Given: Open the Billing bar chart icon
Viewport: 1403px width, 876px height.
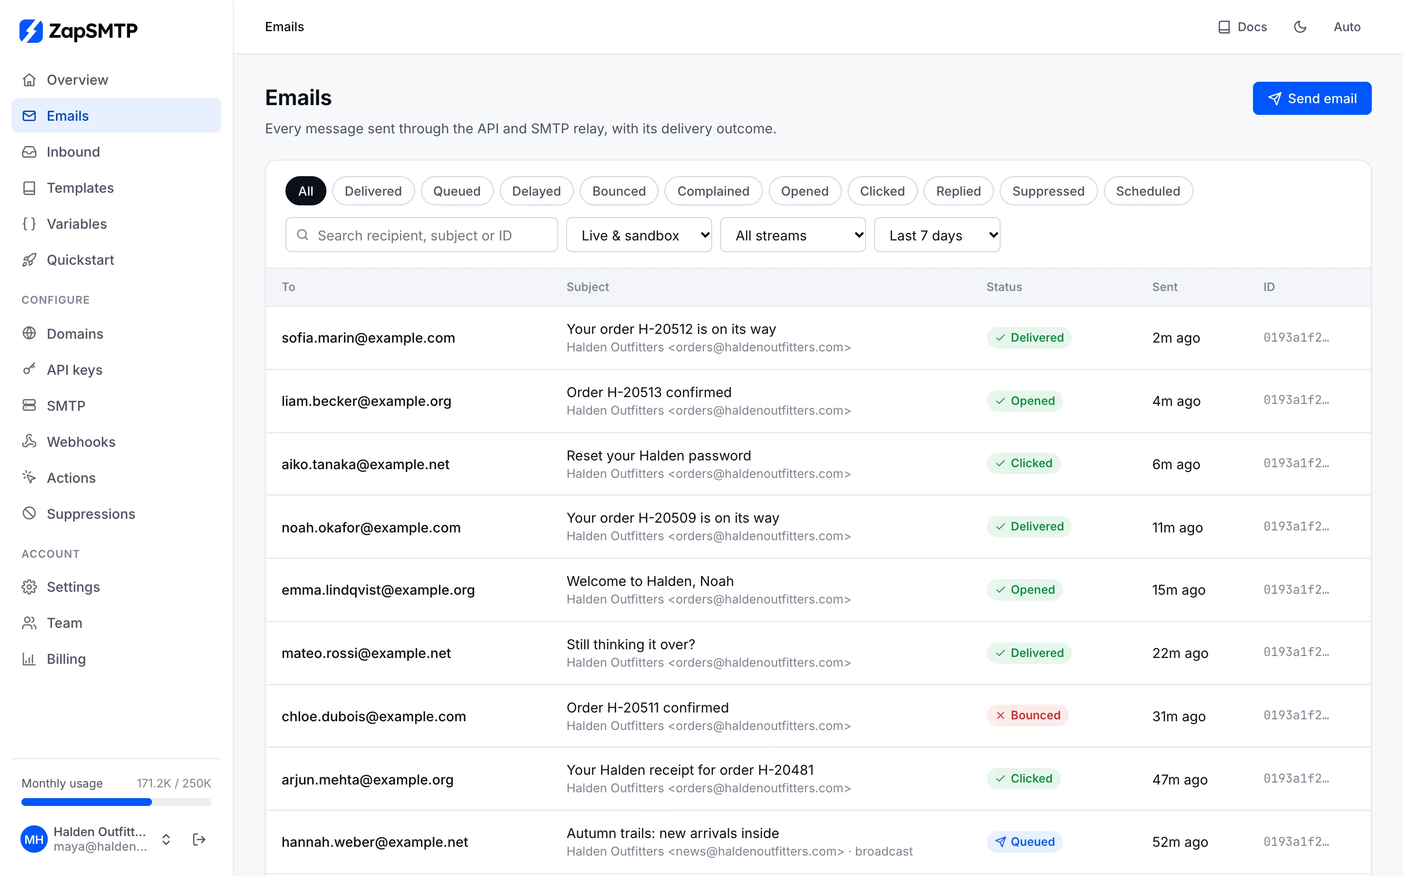Looking at the screenshot, I should tap(29, 659).
